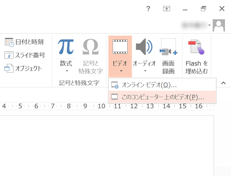Screen dimensions: 231x176
Task: Click the user account avatar picture
Action: point(219,25)
